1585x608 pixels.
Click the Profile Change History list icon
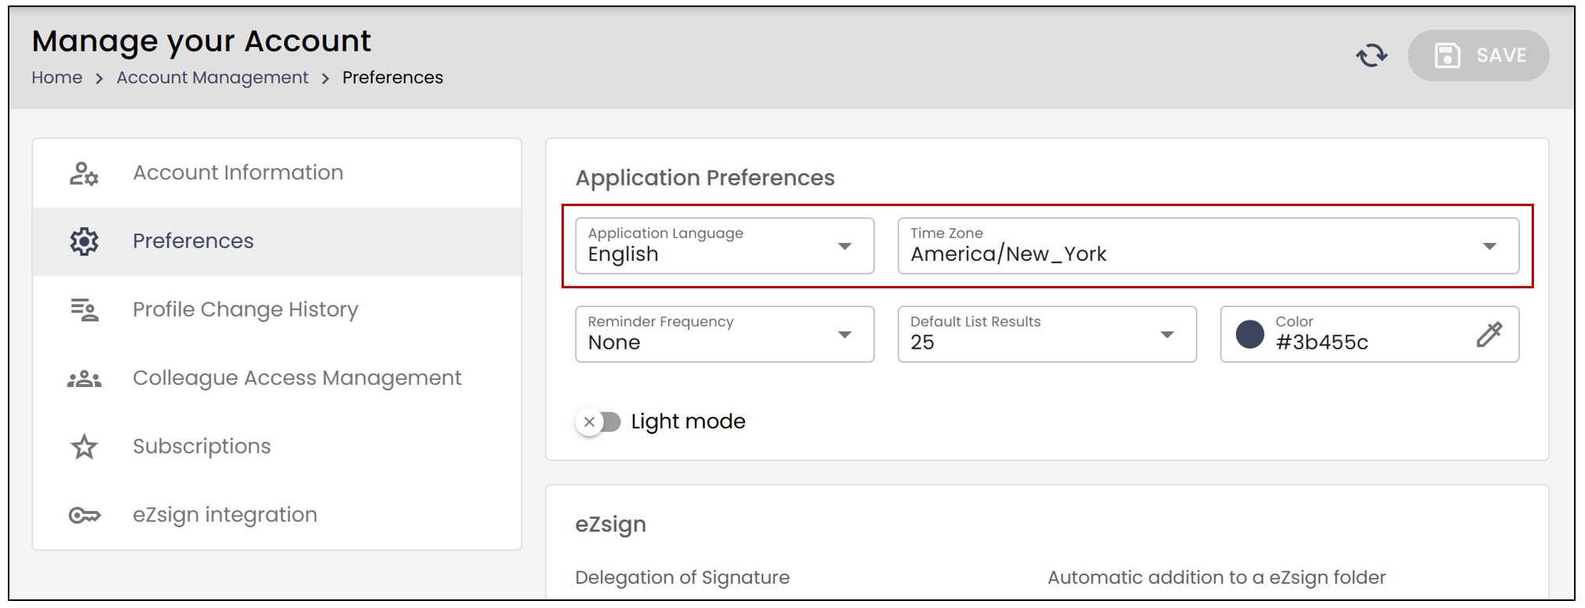pyautogui.click(x=84, y=309)
